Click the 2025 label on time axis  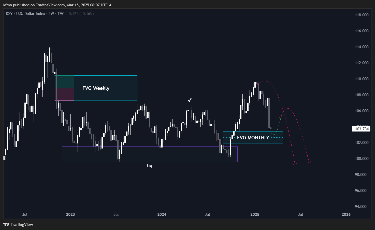(x=255, y=215)
